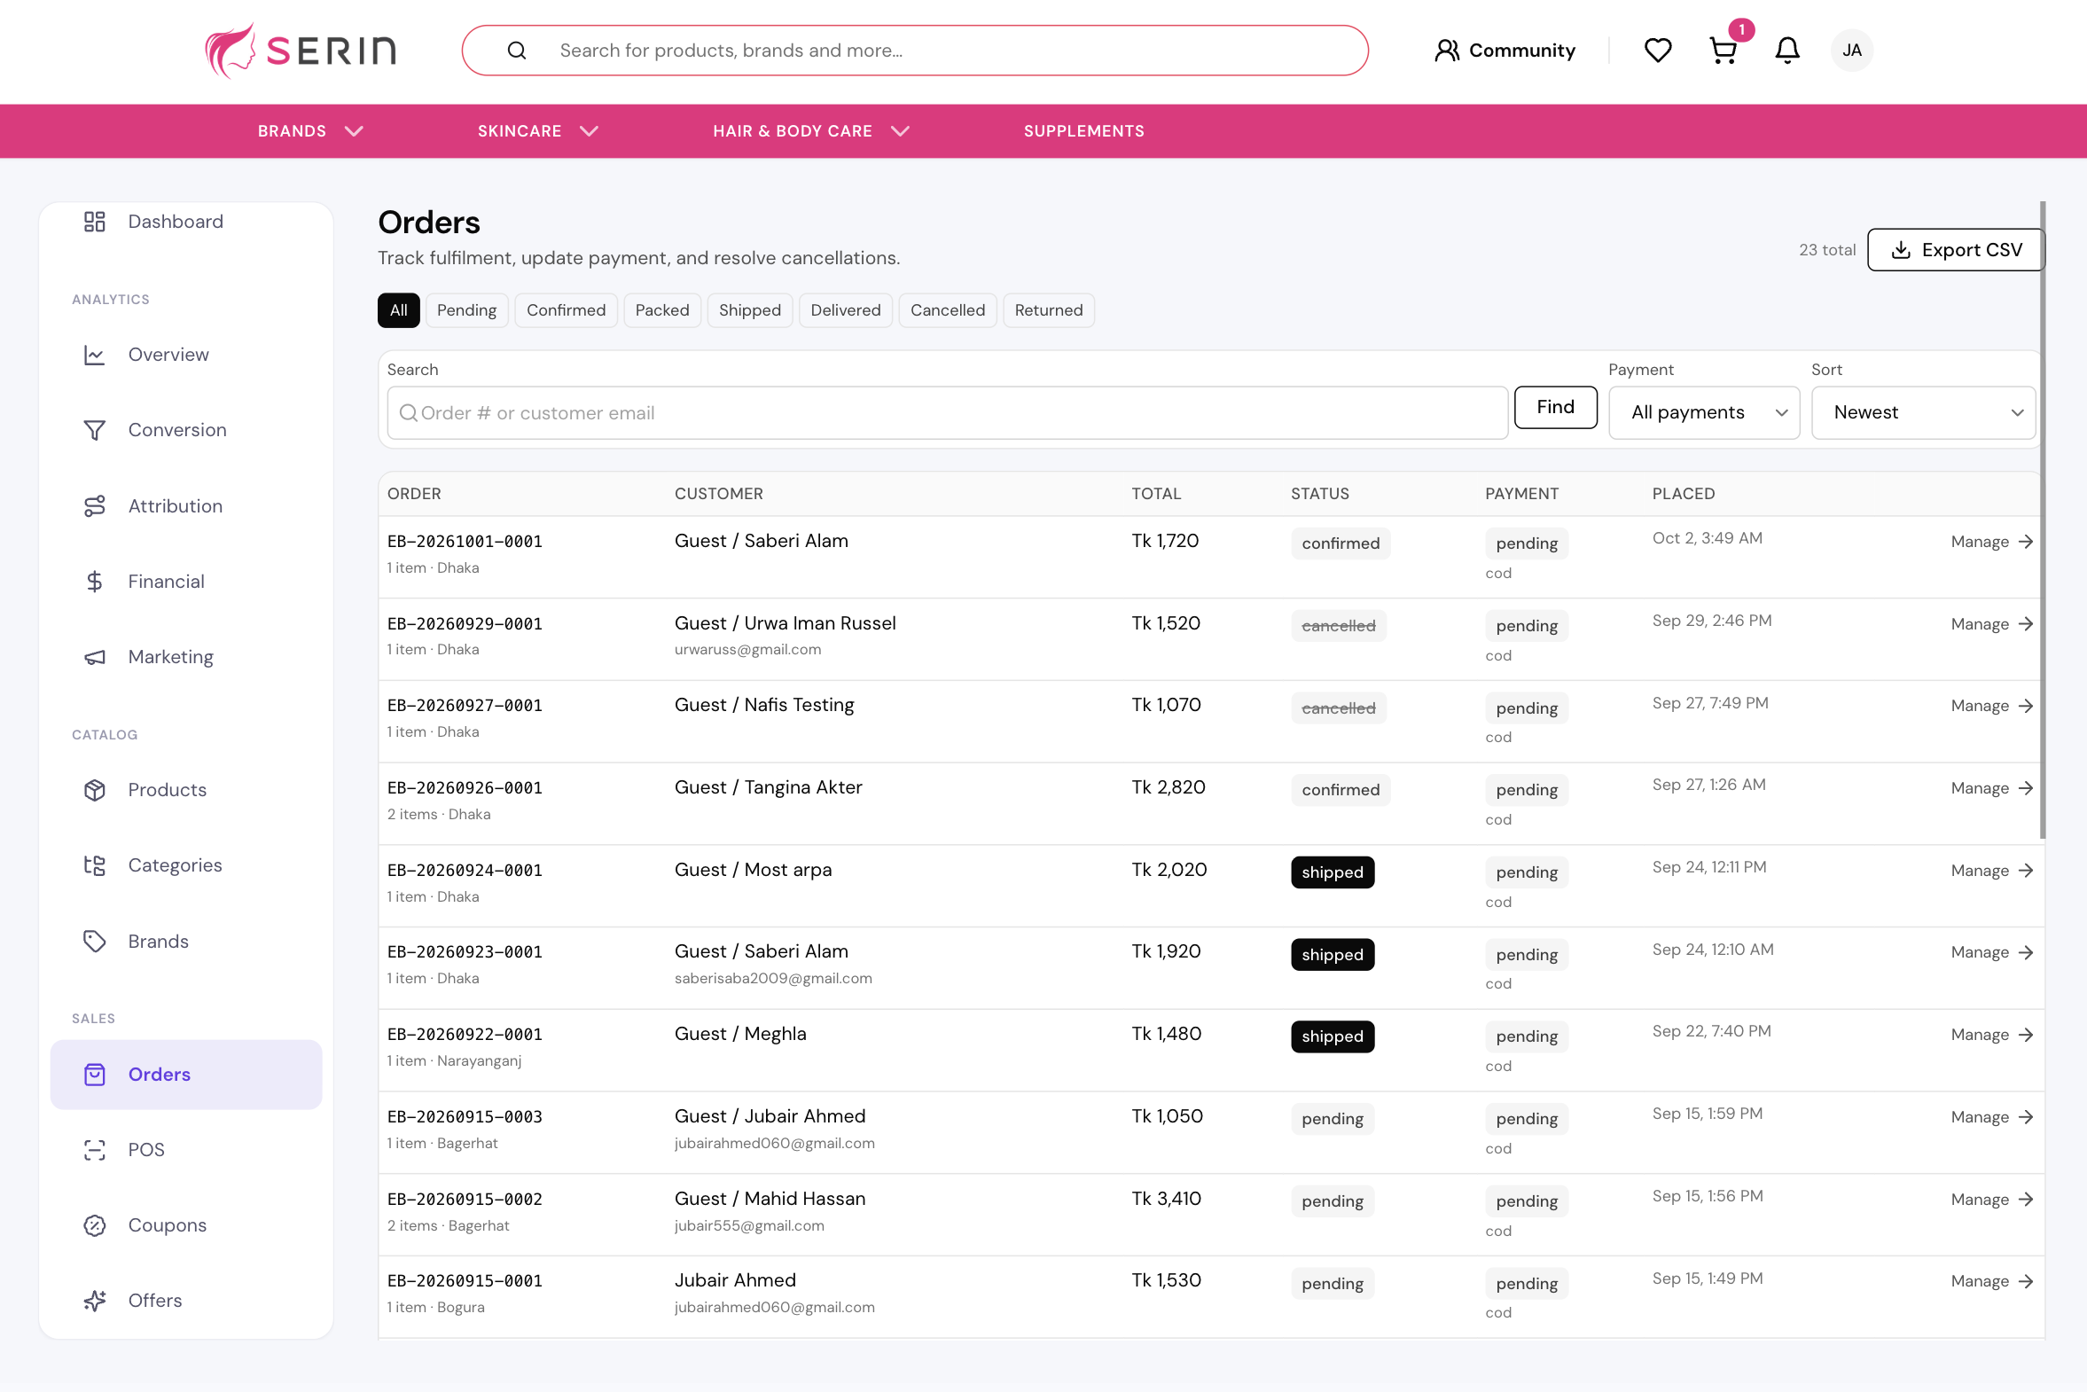Click email saberisaba2009@gmail.com
Screen dimensions: 2087x1392
tap(773, 978)
